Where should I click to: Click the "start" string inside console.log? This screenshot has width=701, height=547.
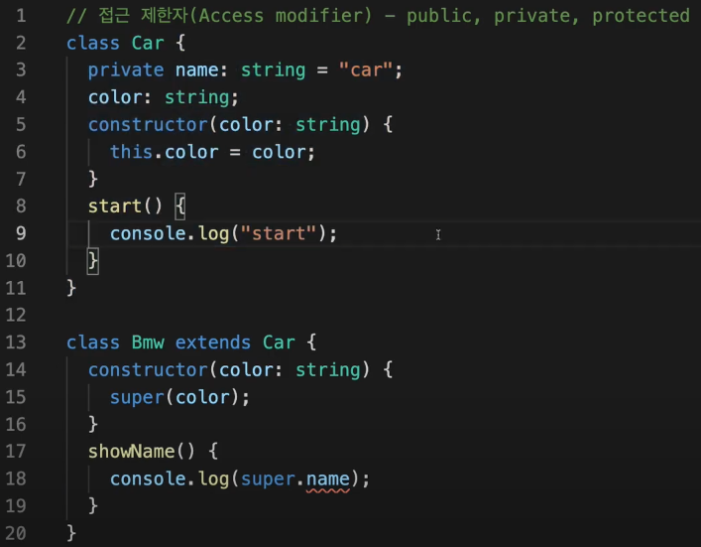tap(279, 233)
